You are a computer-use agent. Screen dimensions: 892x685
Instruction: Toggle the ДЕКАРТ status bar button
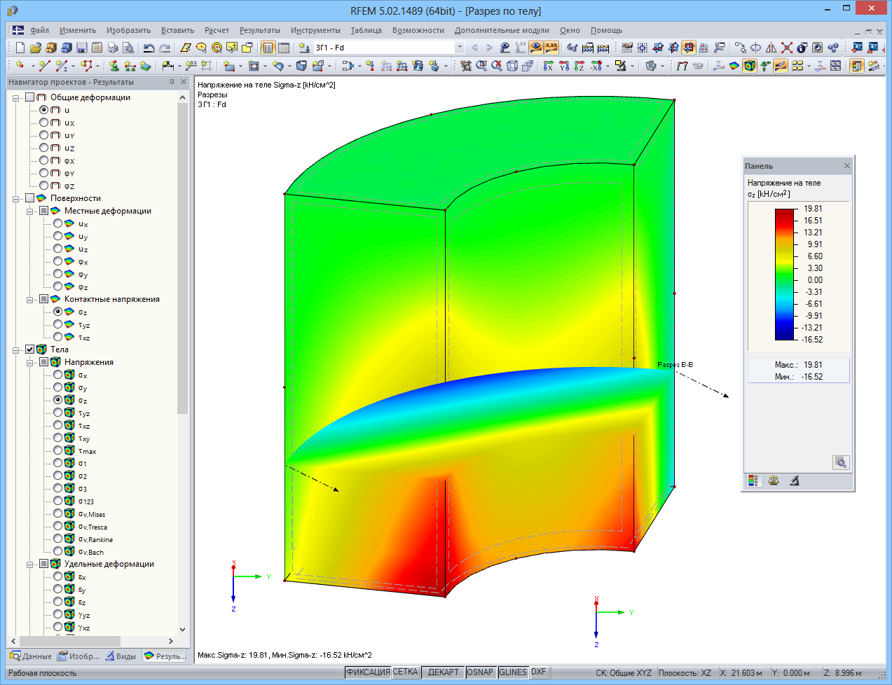443,672
